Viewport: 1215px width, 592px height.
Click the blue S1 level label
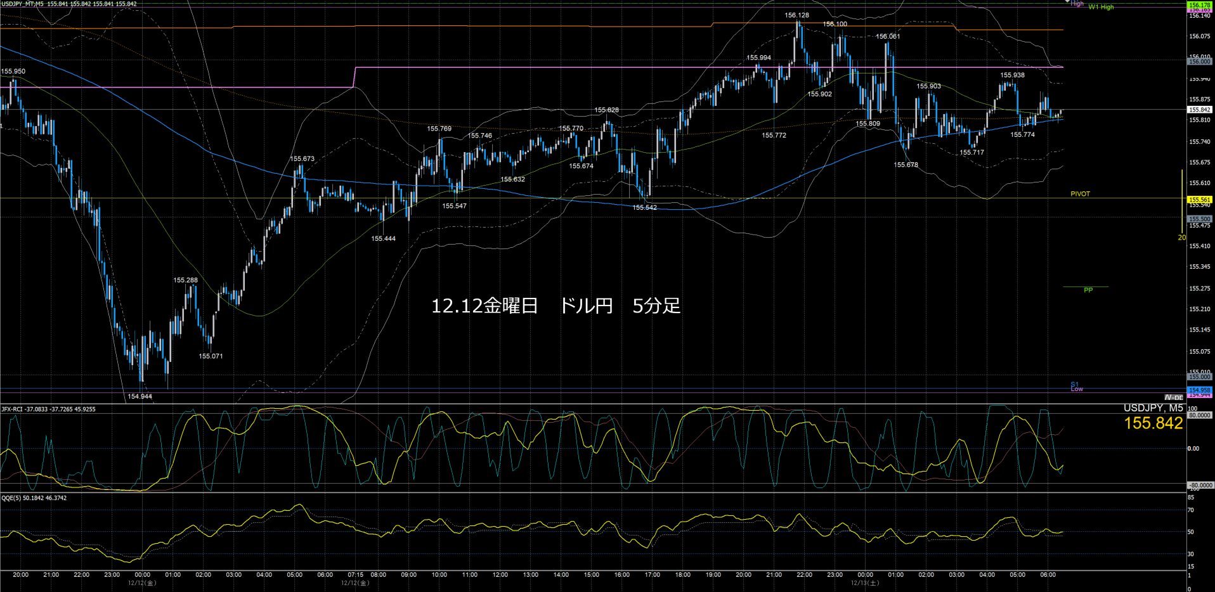click(x=1074, y=384)
